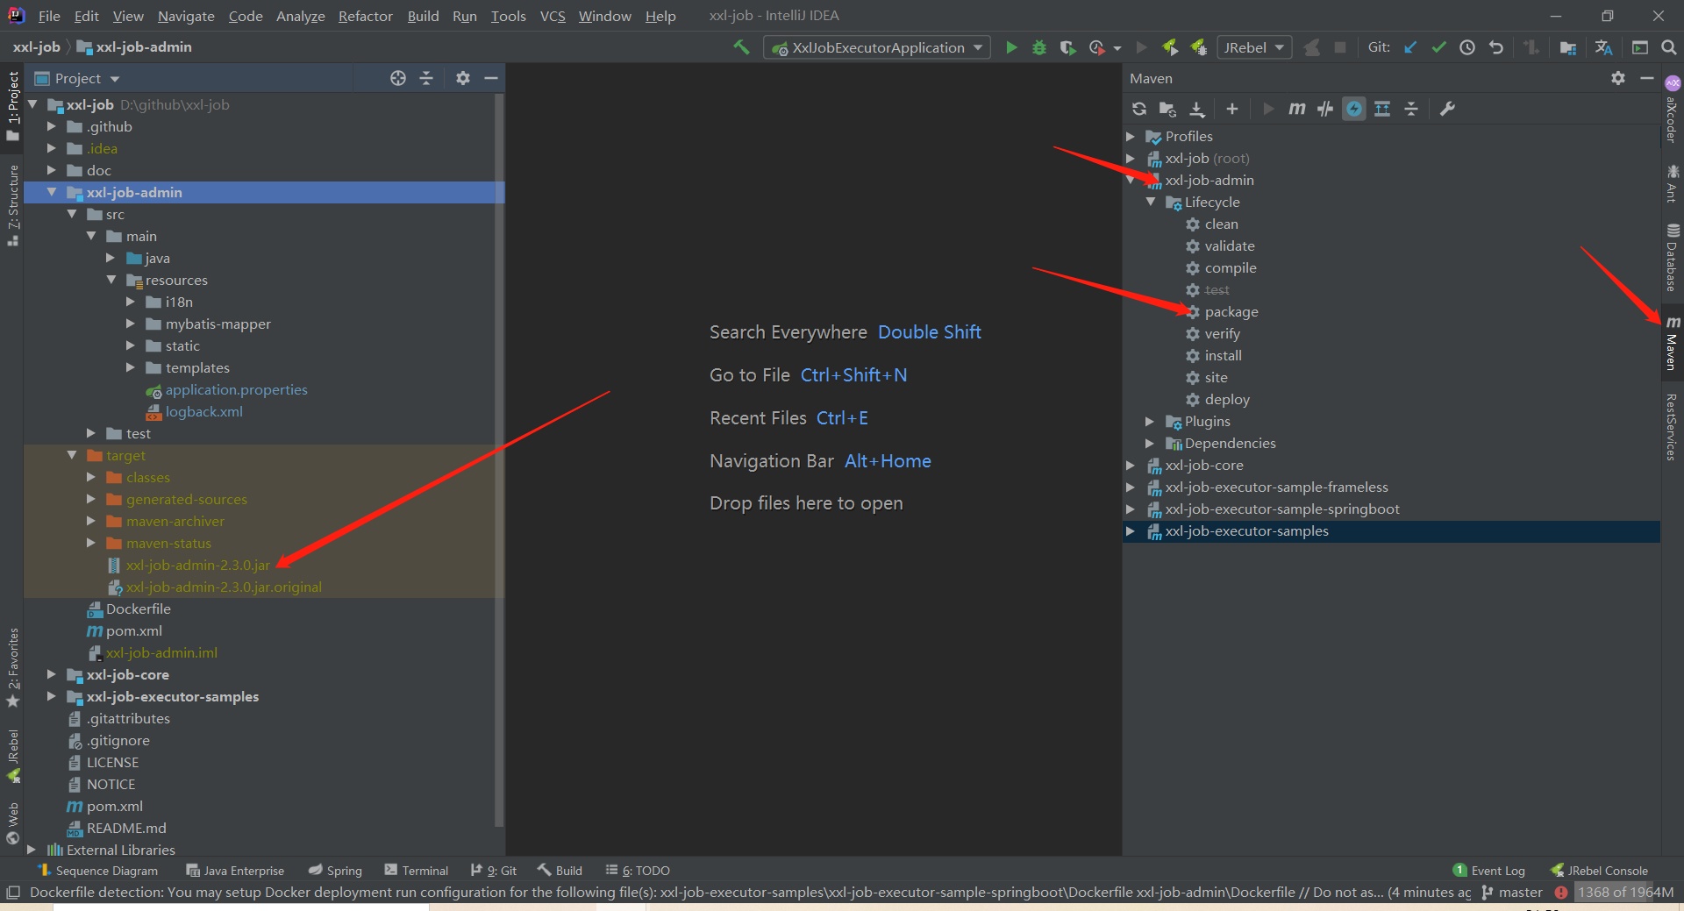Click master git branch widget
The width and height of the screenshot is (1684, 911).
(x=1512, y=893)
